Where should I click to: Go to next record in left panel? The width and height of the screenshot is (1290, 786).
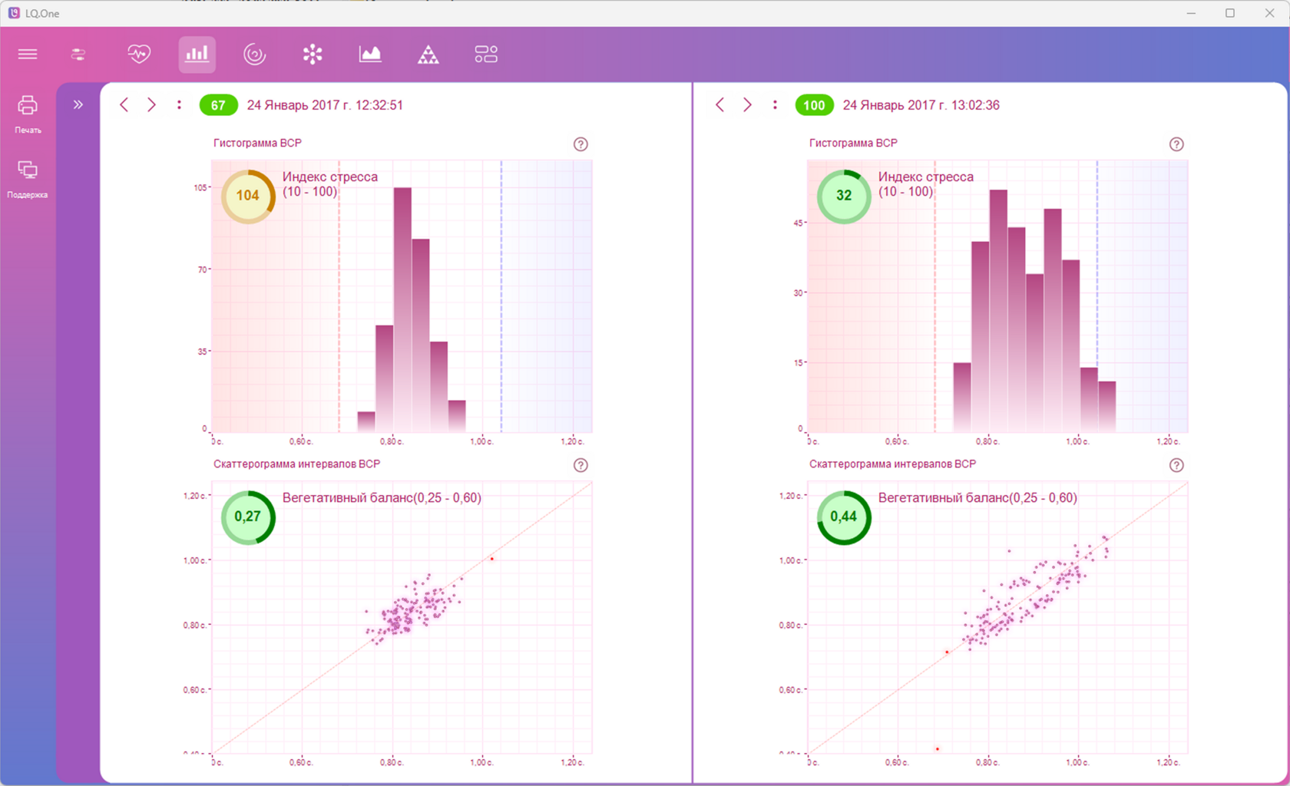[152, 105]
